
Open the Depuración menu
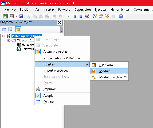point(83,10)
